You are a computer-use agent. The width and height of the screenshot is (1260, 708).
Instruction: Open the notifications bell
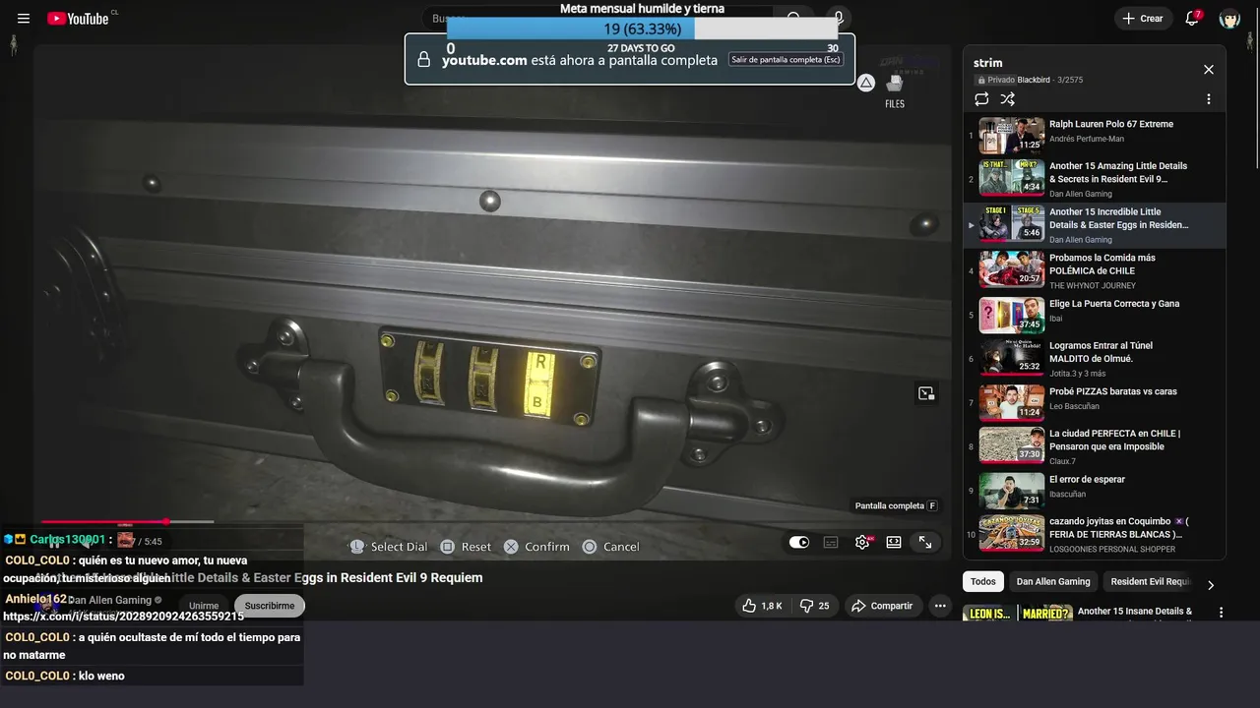[x=1192, y=19]
